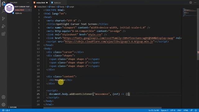
Task: Open the Search view in activity bar
Action: point(3,11)
